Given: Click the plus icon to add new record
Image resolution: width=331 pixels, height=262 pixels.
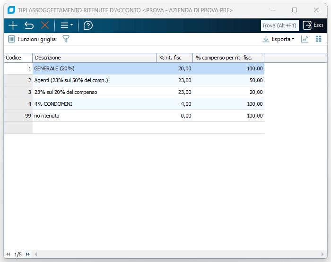Looking at the screenshot, I should click(x=13, y=25).
